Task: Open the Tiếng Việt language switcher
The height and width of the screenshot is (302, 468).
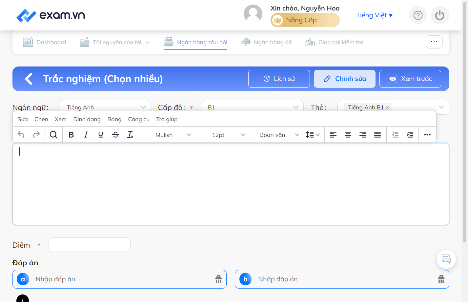Action: (374, 15)
